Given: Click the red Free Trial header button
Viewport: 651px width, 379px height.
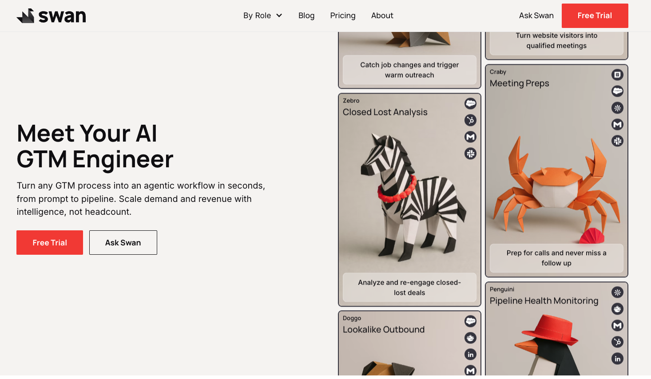Looking at the screenshot, I should [595, 16].
